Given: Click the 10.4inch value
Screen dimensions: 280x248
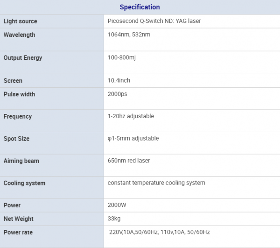Looking at the screenshot, I should (119, 81).
